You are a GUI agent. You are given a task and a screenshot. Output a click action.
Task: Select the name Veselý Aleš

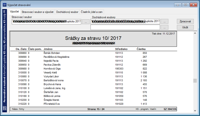50,72
